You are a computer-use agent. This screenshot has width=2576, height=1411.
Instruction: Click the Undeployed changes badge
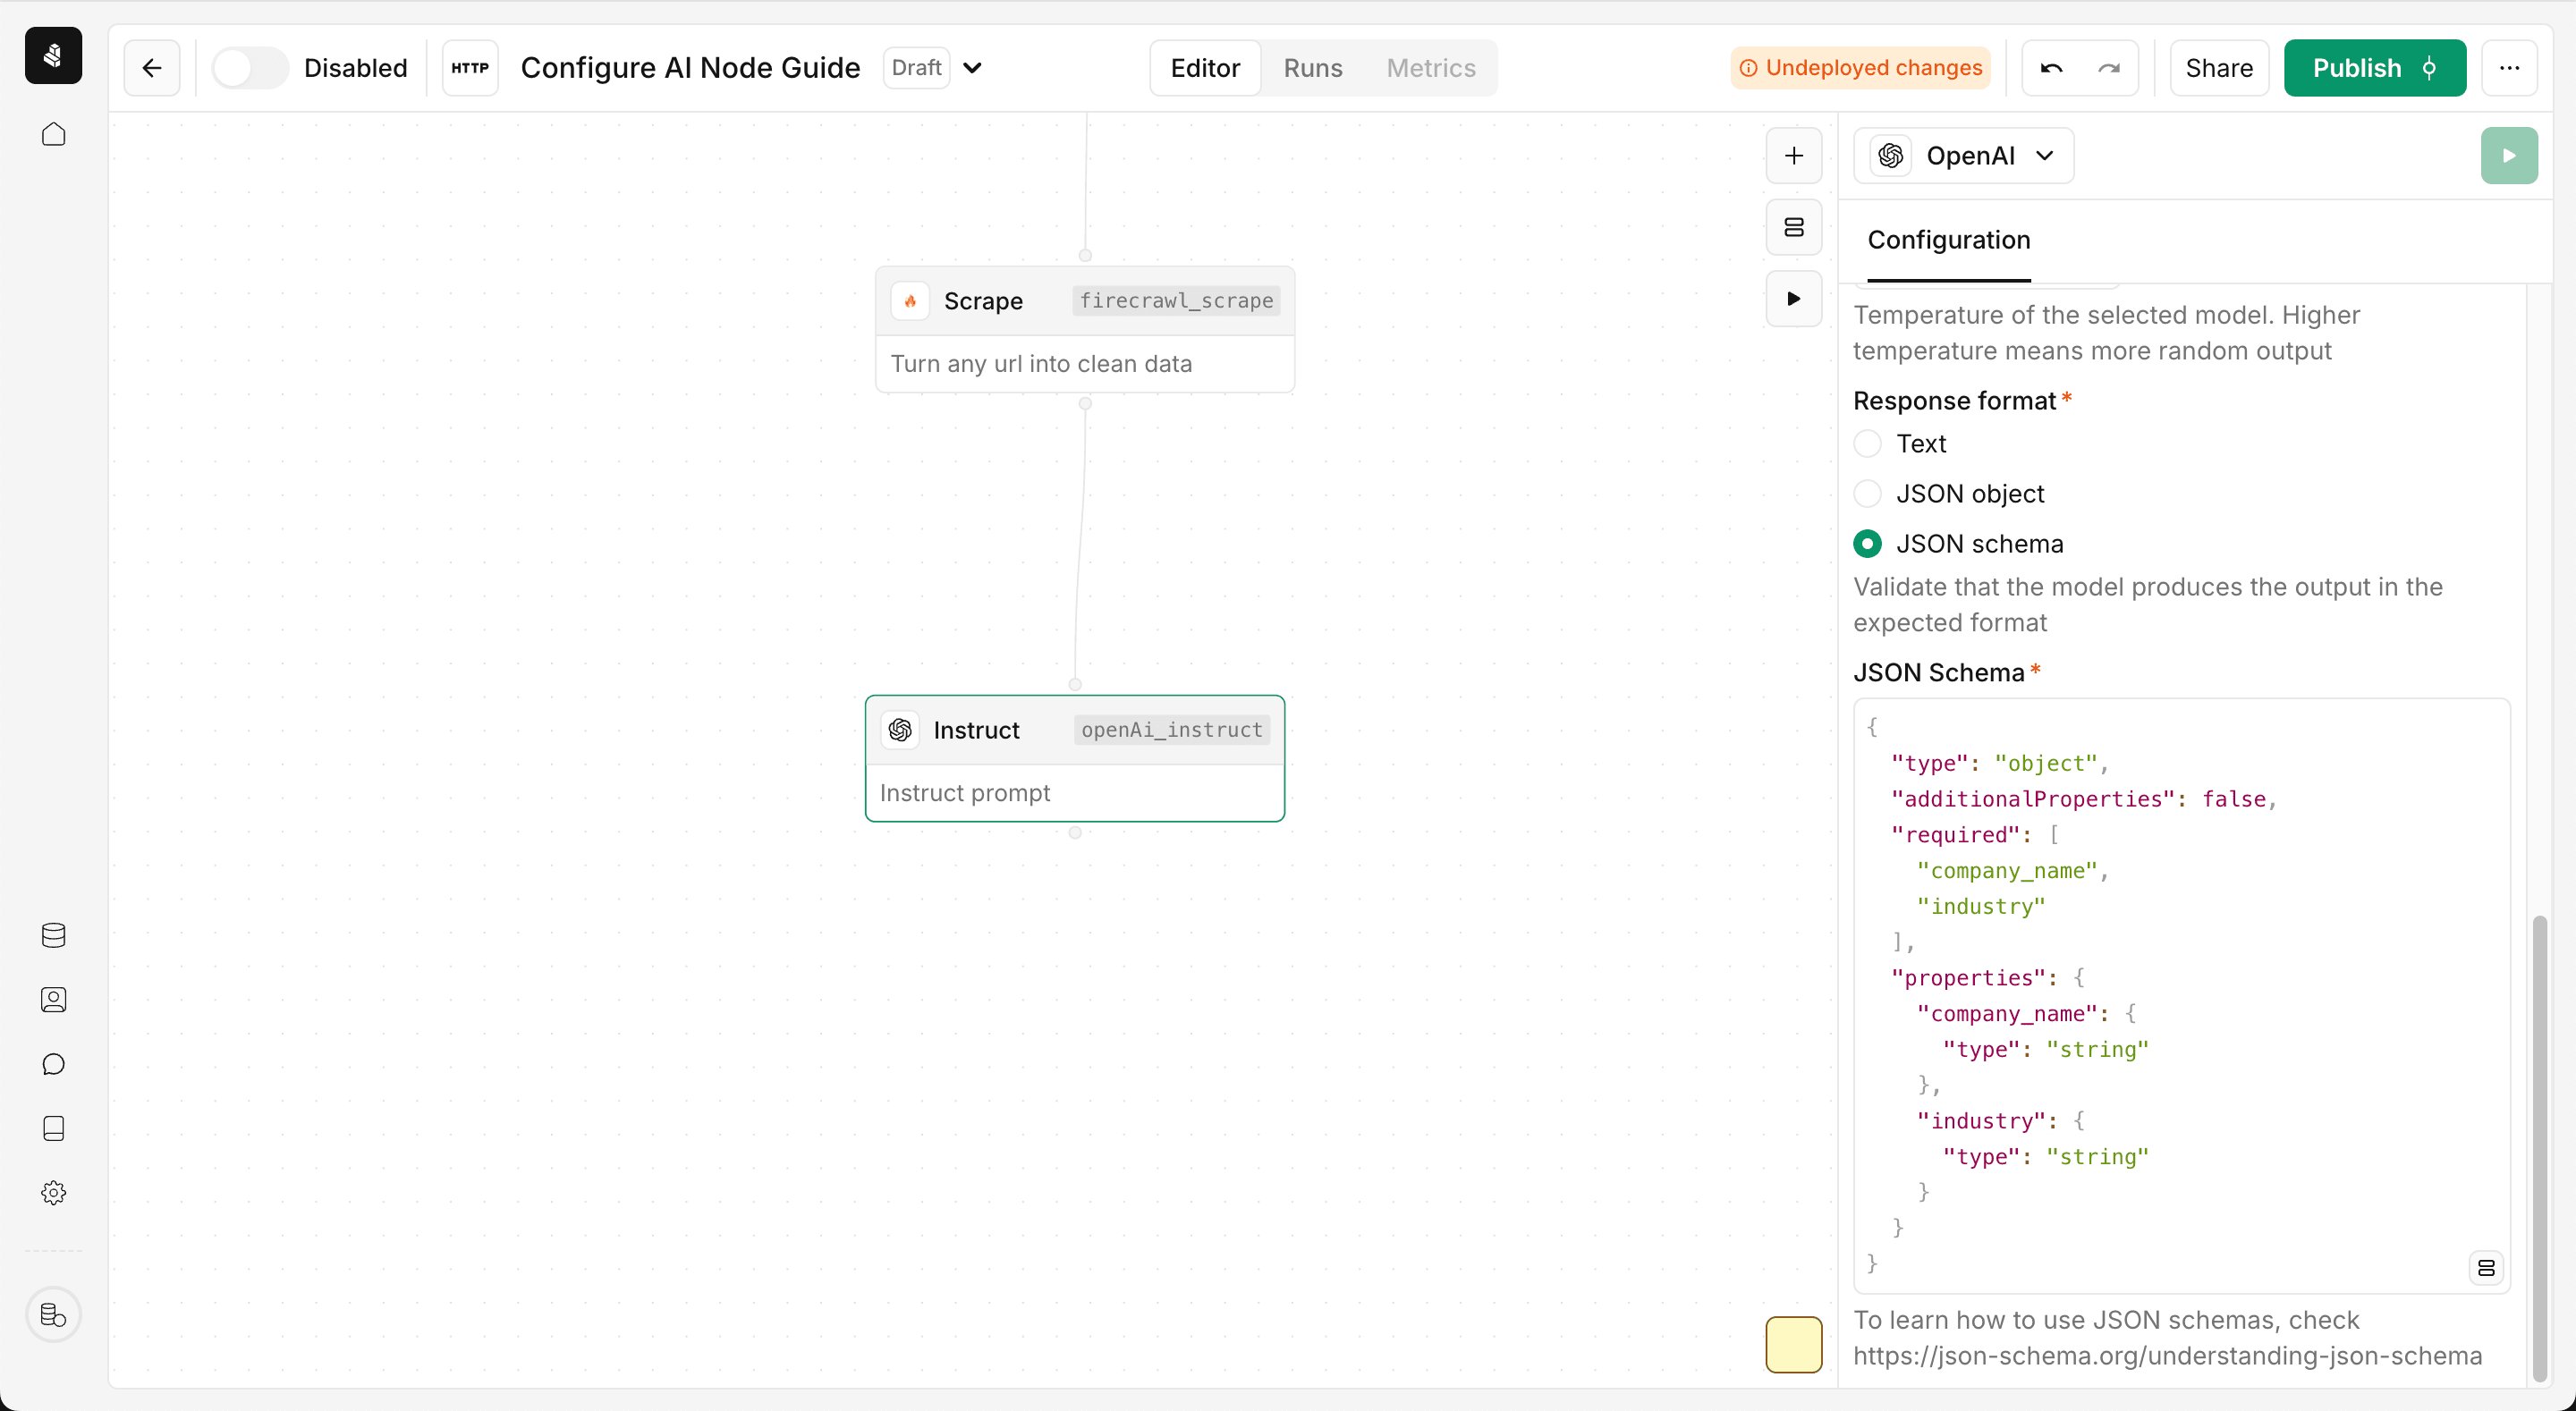[1860, 68]
